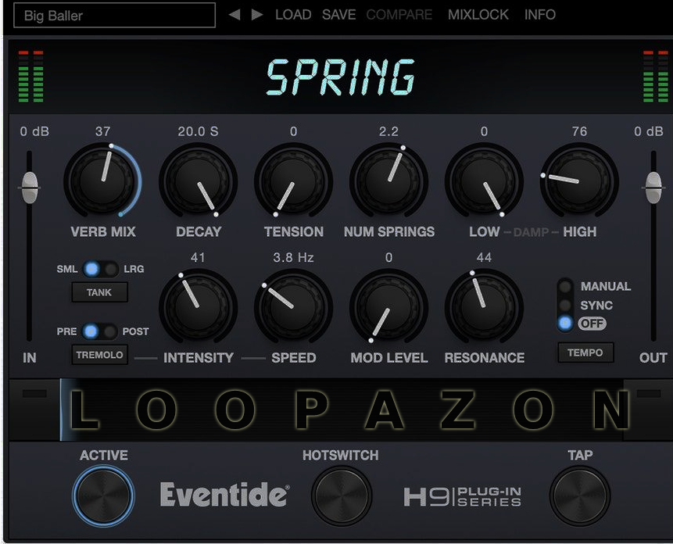Click the H9 Plug-In Series logo
The width and height of the screenshot is (673, 544).
pos(462,497)
